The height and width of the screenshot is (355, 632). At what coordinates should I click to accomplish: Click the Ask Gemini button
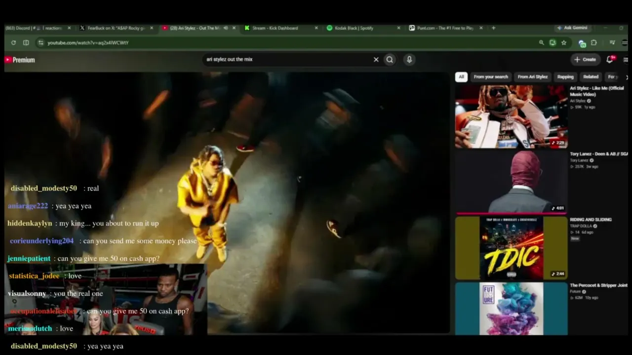click(x=572, y=28)
